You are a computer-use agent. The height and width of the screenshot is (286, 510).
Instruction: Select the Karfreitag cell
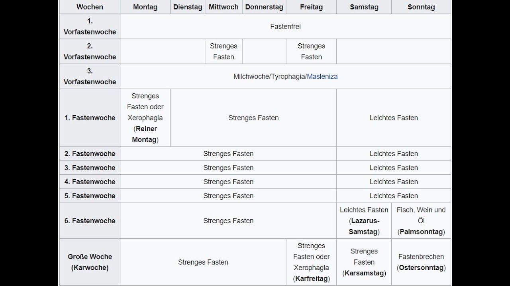(x=311, y=262)
